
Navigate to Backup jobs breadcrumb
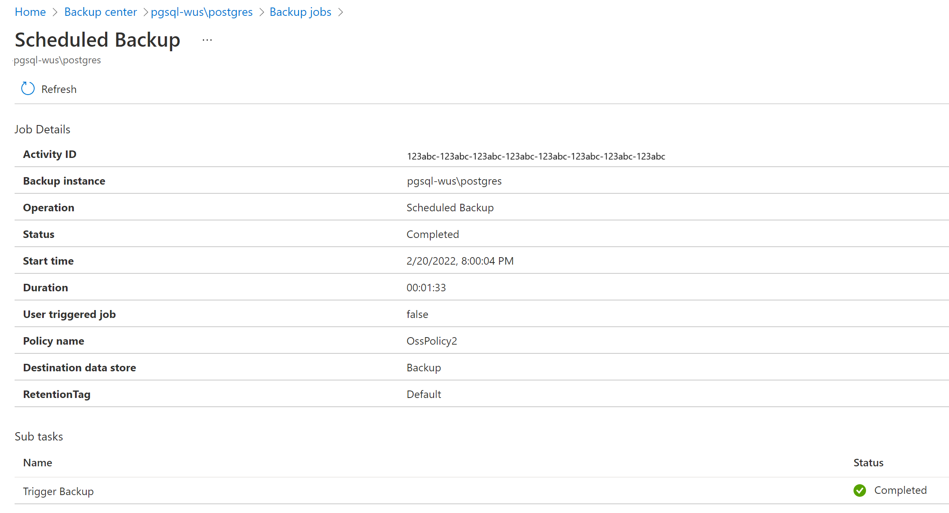coord(301,12)
